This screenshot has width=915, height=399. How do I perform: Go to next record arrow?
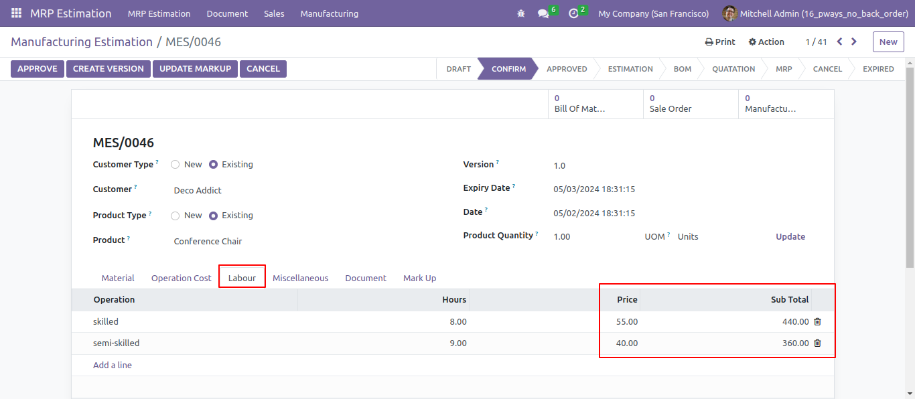(854, 42)
